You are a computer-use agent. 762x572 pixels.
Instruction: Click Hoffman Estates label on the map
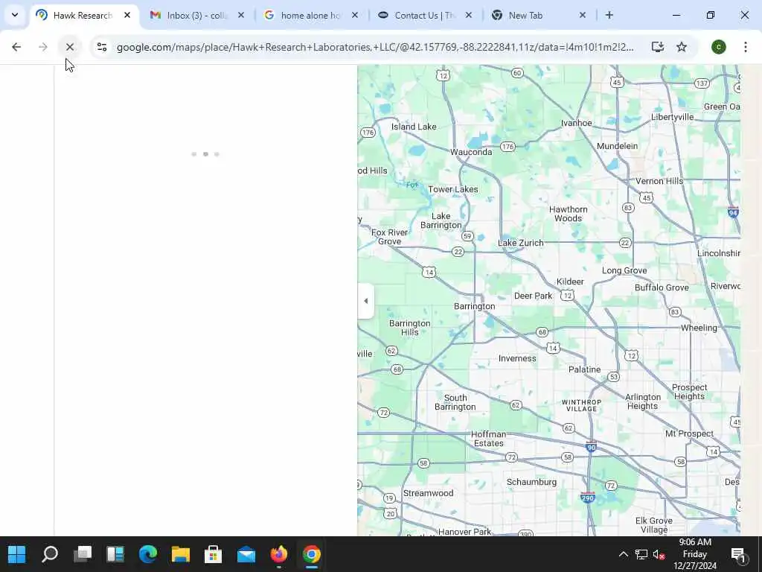488,439
